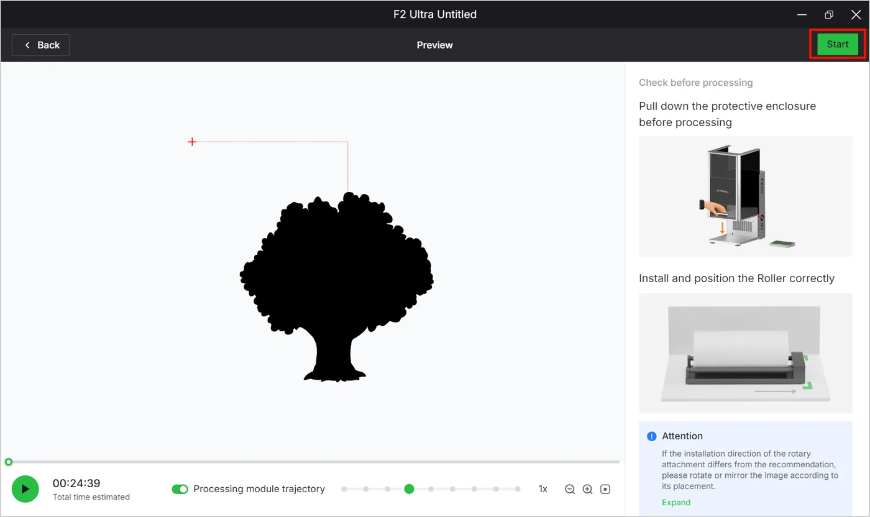Close the F2 Ultra window

[x=856, y=14]
